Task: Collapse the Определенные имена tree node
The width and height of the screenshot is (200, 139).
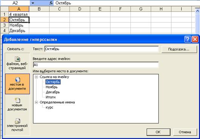Action: [36, 102]
